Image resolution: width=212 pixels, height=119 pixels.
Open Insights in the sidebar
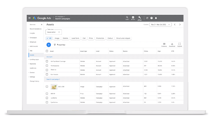coord(32,33)
